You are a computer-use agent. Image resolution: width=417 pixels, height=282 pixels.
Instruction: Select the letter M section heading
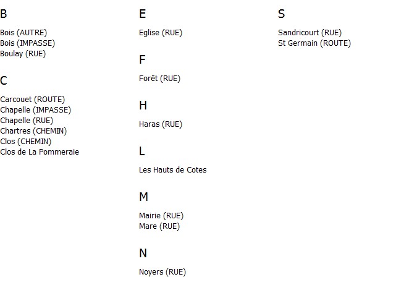[143, 197]
